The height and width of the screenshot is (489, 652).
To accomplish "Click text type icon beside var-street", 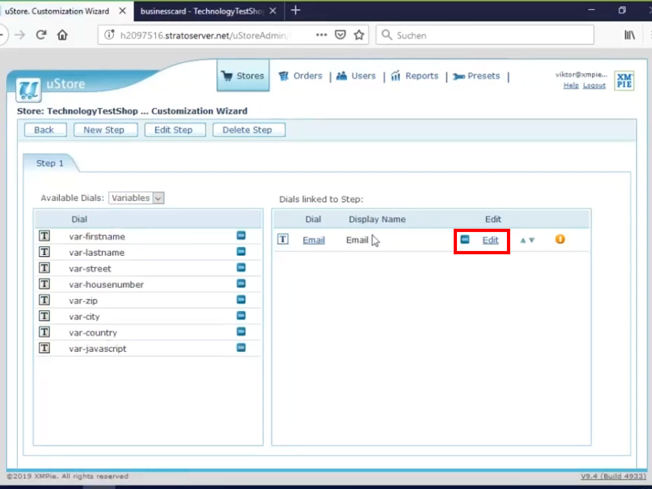I will [x=44, y=268].
